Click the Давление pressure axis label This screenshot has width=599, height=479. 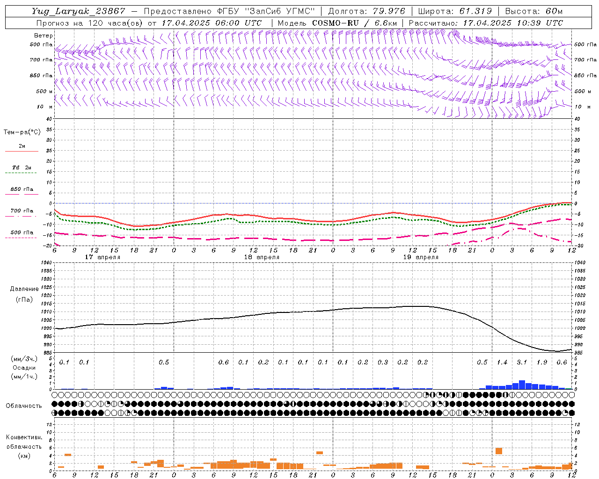[x=24, y=289]
